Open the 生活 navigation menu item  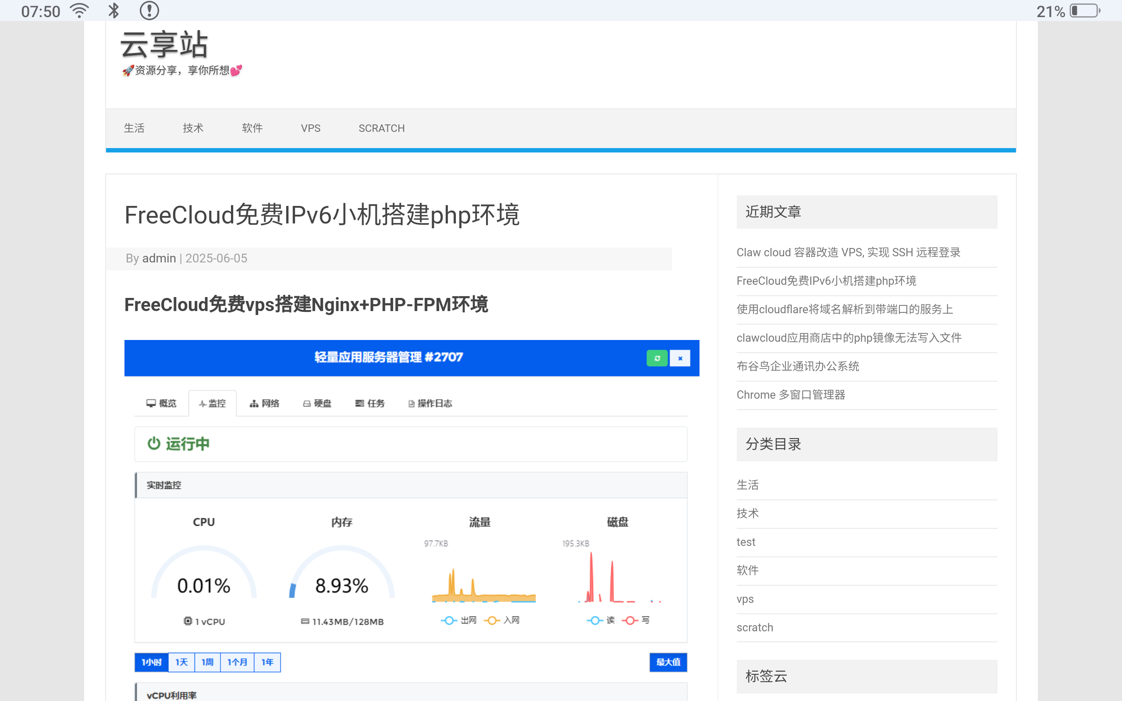[x=134, y=128]
